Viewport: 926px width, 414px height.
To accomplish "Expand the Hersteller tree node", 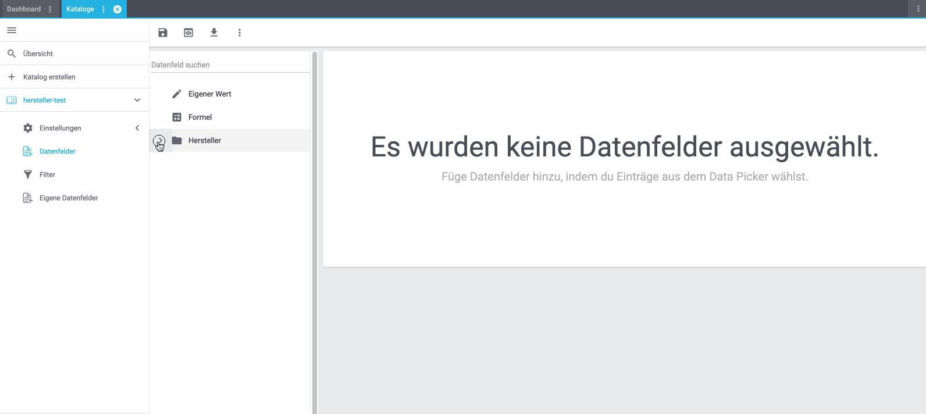I will [159, 141].
